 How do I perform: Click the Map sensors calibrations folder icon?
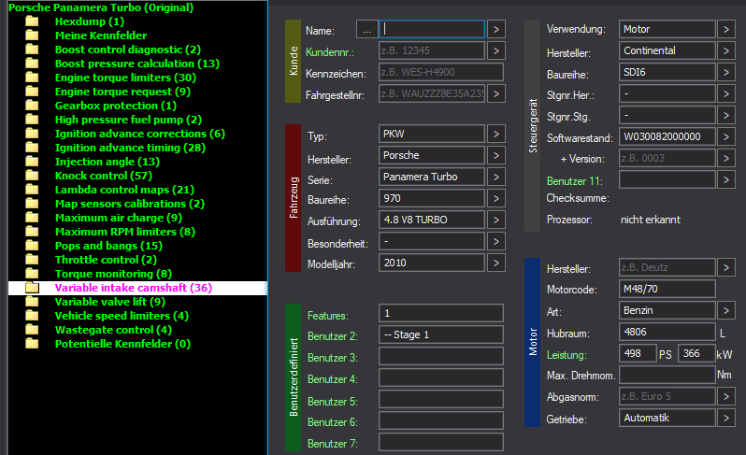[32, 204]
